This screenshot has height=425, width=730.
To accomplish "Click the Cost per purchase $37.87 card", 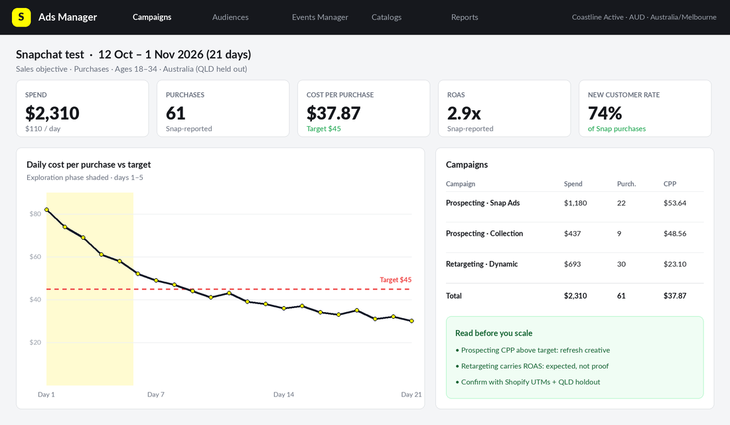I will point(364,109).
